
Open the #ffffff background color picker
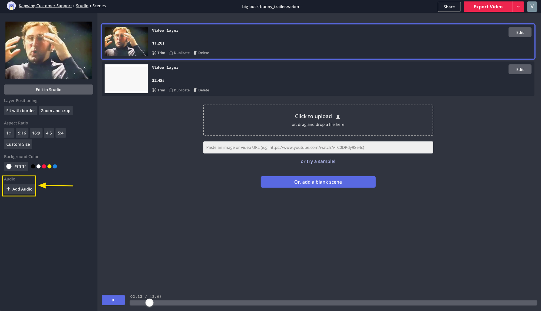tap(16, 167)
